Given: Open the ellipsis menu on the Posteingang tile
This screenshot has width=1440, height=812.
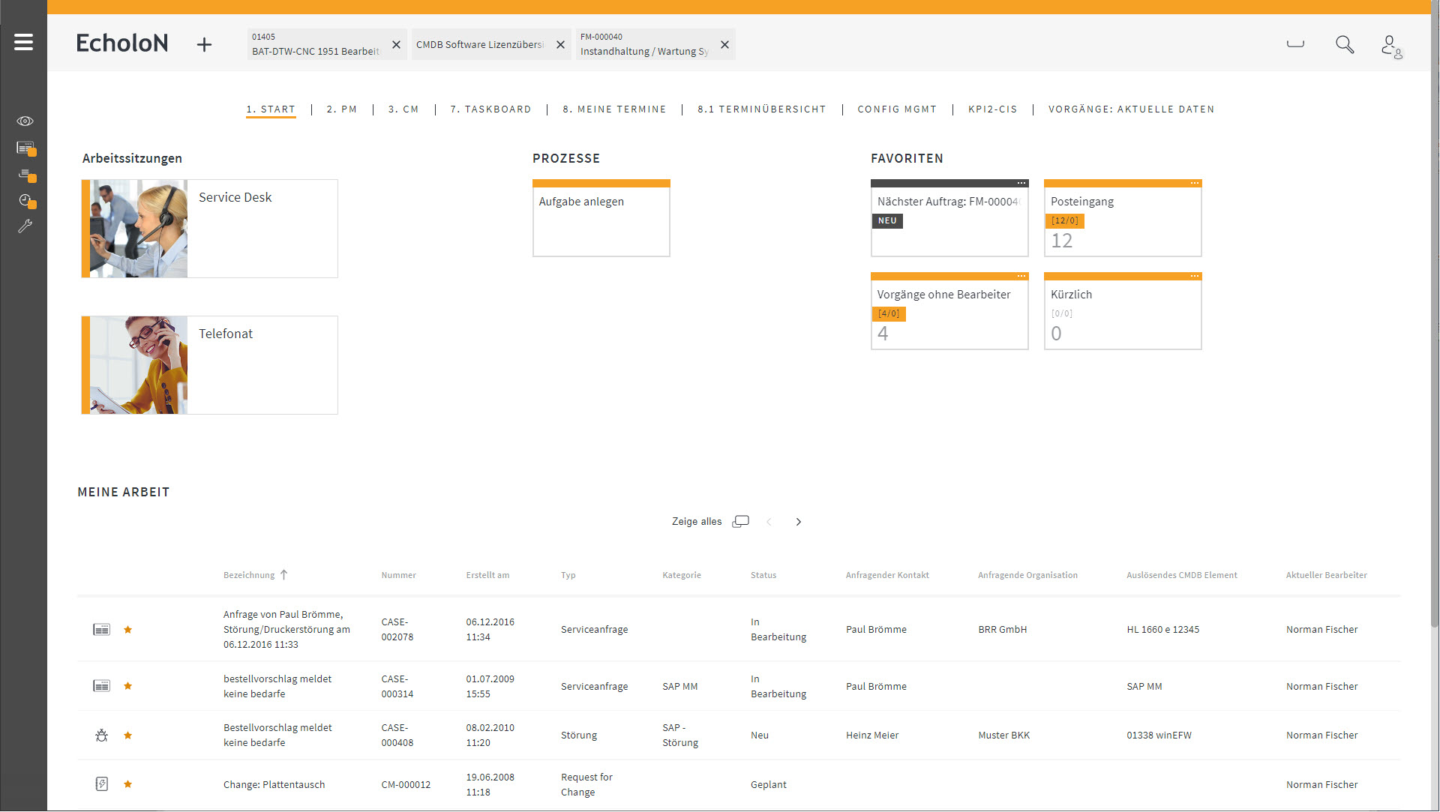Looking at the screenshot, I should point(1194,183).
